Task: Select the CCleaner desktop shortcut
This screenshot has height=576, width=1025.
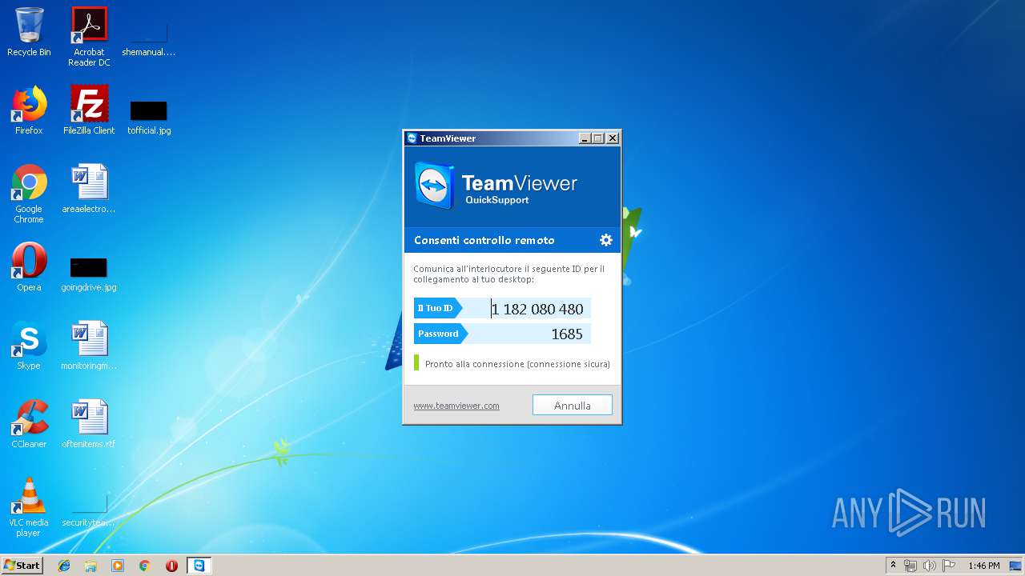Action: [29, 424]
